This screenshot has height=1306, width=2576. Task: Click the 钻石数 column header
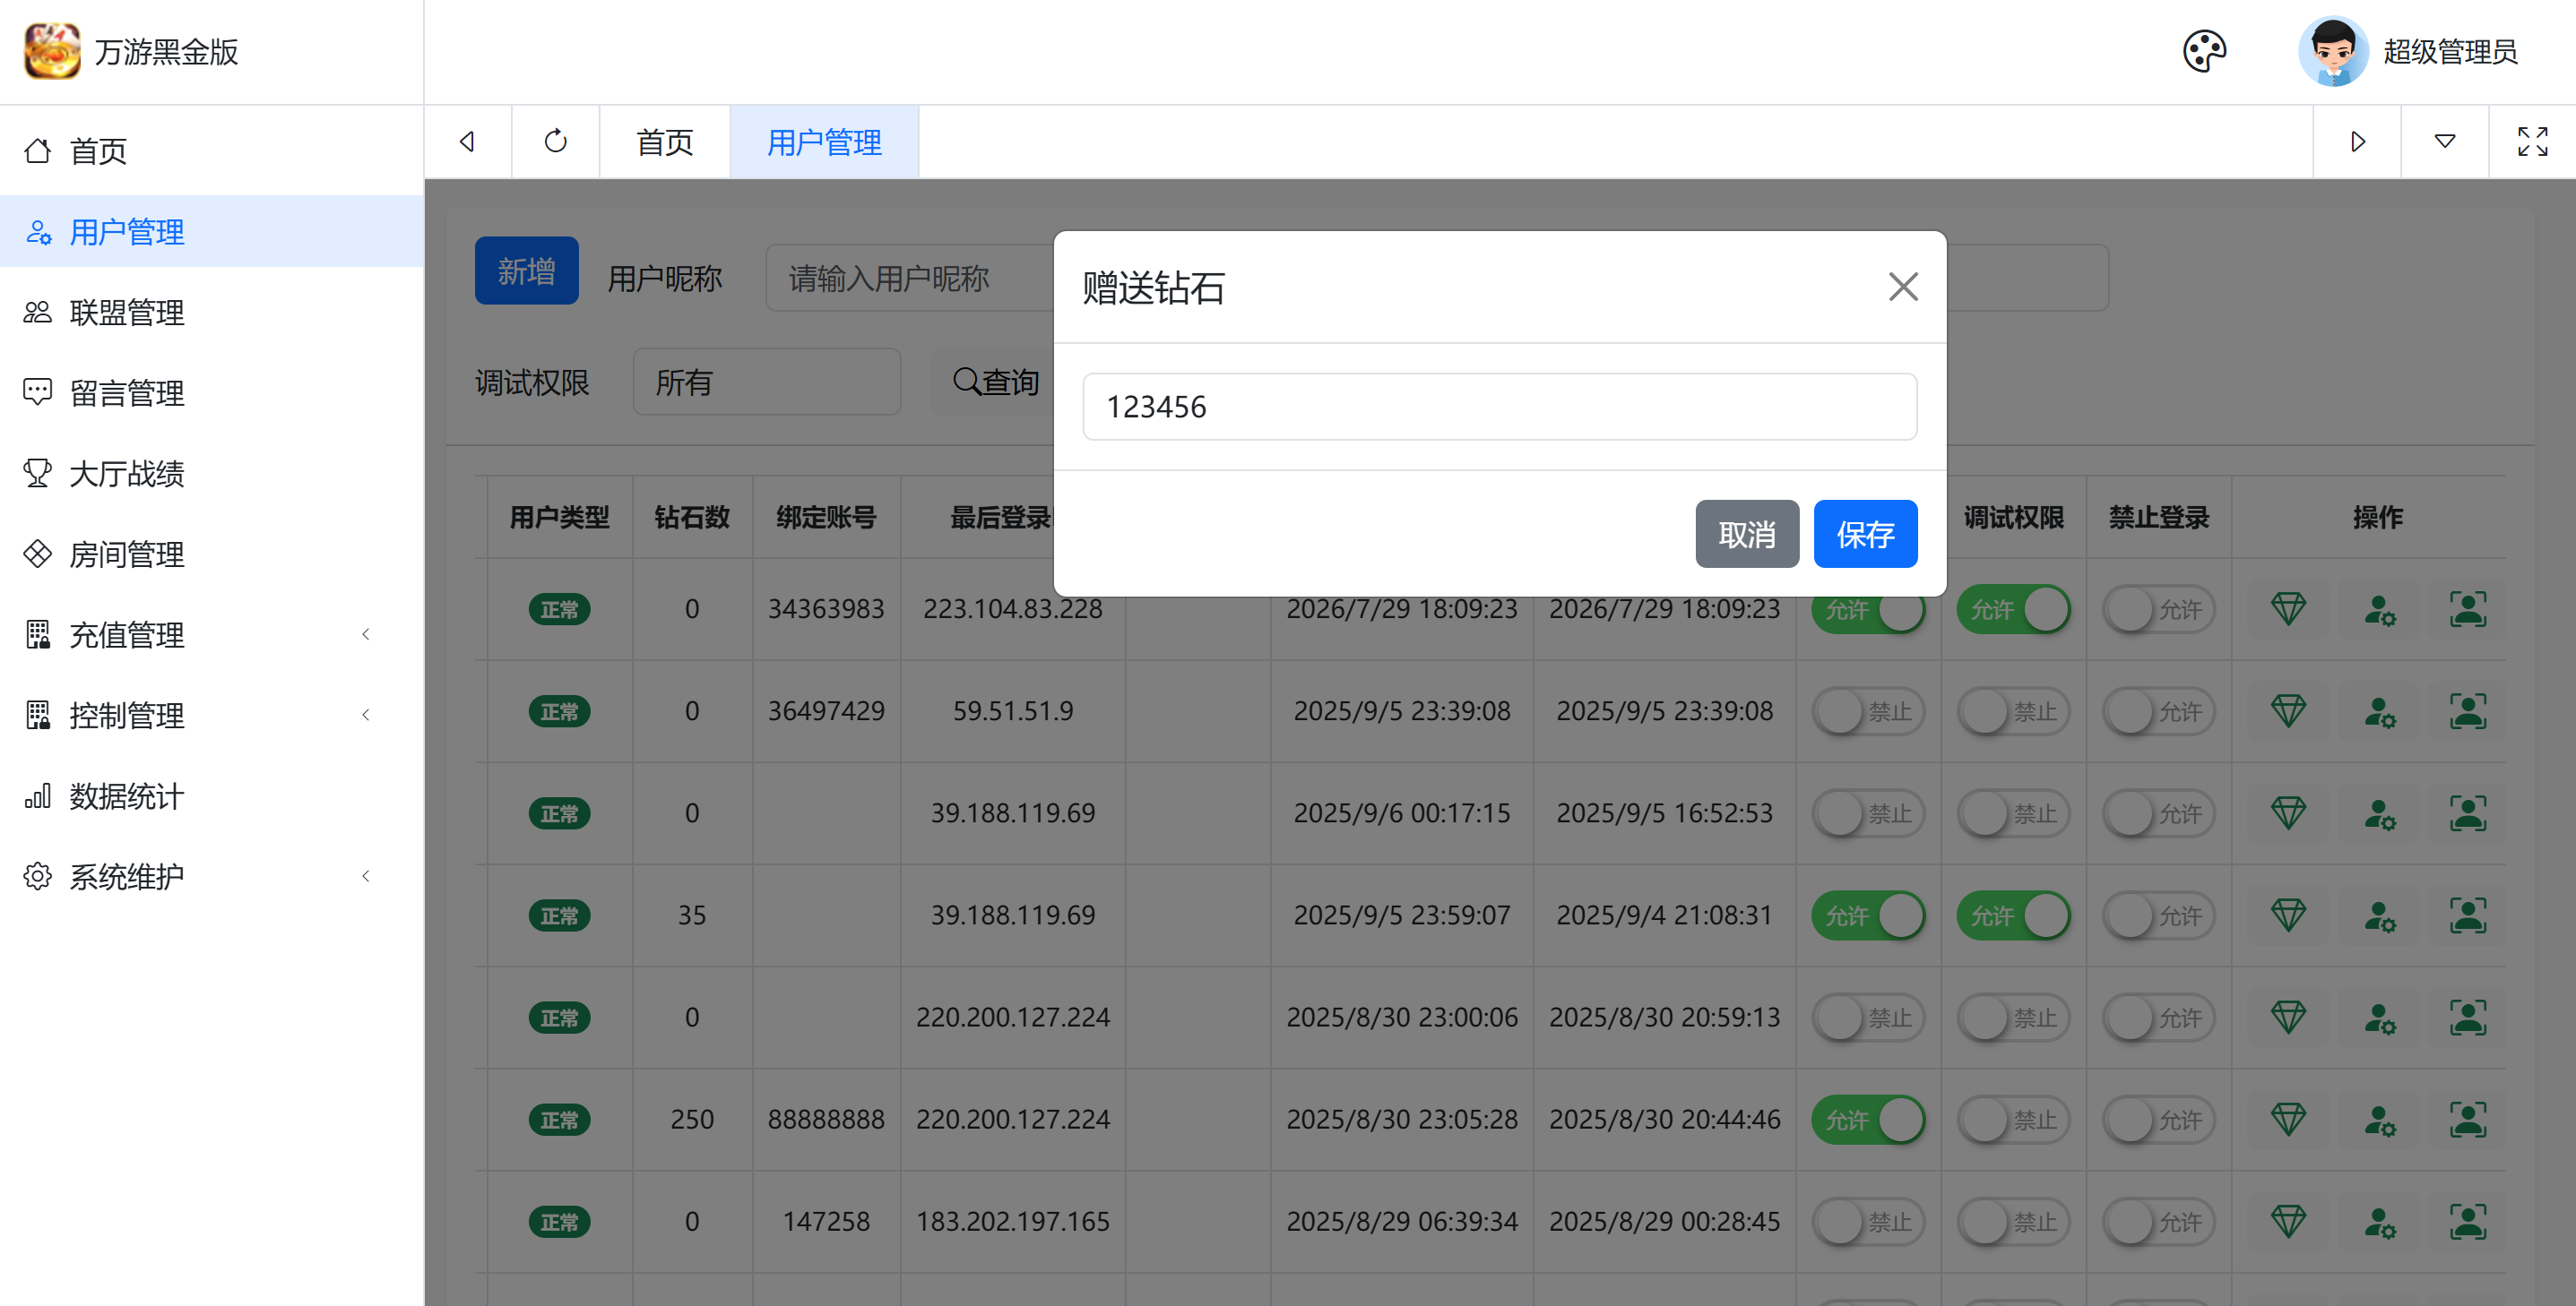pyautogui.click(x=691, y=518)
